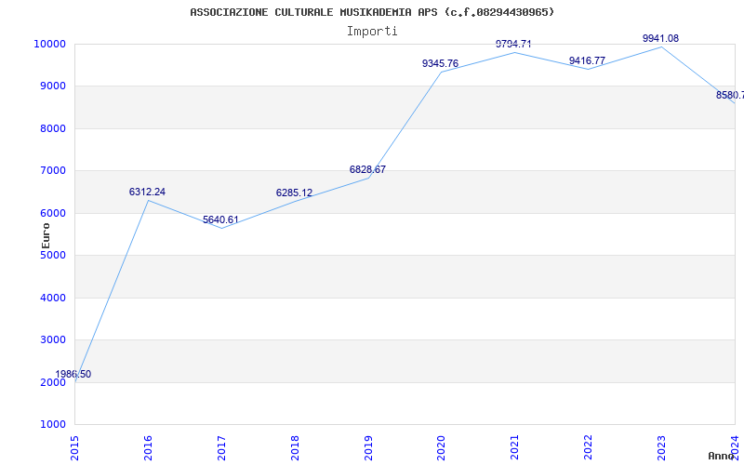744x465 pixels.
Task: Pick the 6828.67 value label
Action: pyautogui.click(x=367, y=169)
